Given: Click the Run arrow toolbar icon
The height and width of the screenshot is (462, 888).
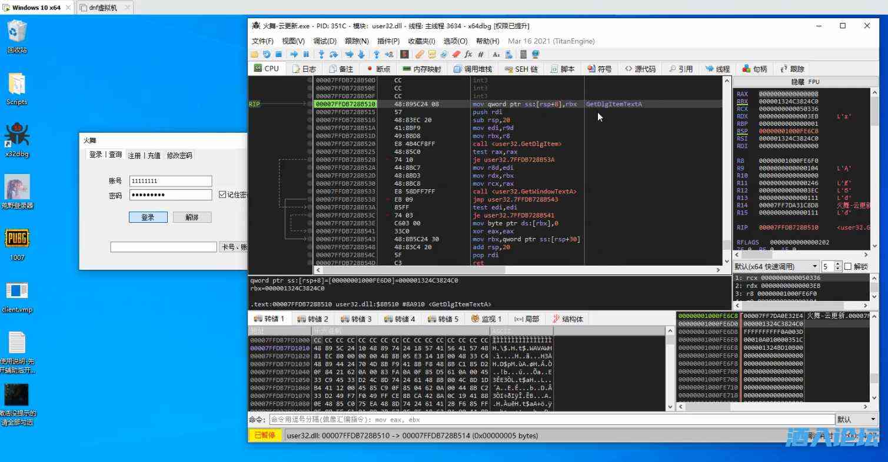Looking at the screenshot, I should [x=294, y=54].
